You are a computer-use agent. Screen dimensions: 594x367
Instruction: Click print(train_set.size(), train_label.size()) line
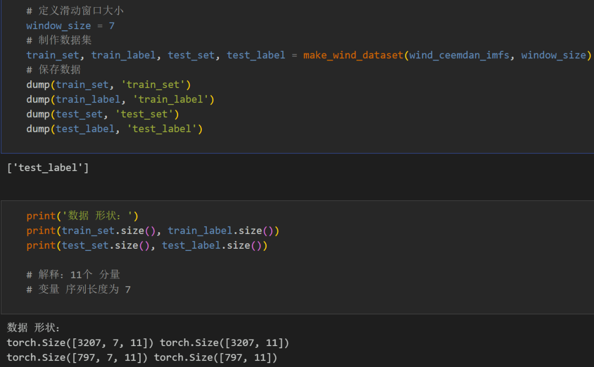pos(153,231)
